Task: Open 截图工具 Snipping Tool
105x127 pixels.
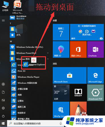Action: (x=18, y=107)
